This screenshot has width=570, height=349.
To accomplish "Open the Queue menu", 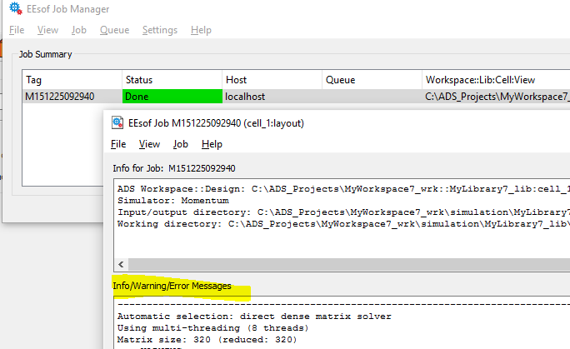I will point(114,30).
